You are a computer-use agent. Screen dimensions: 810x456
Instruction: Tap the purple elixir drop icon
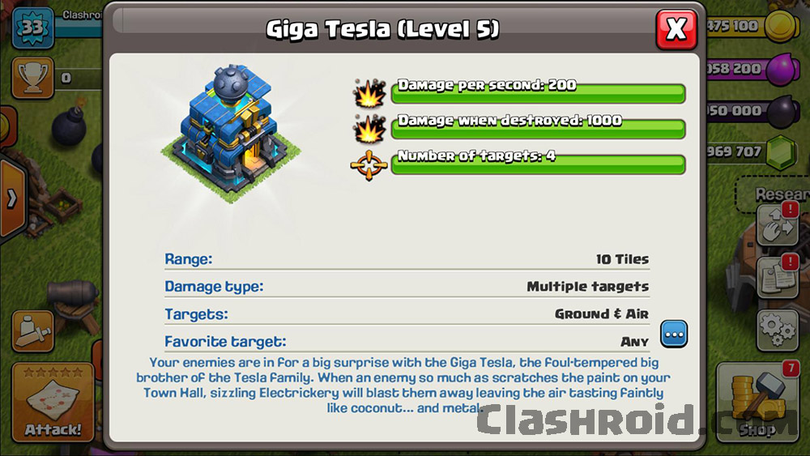click(x=782, y=69)
